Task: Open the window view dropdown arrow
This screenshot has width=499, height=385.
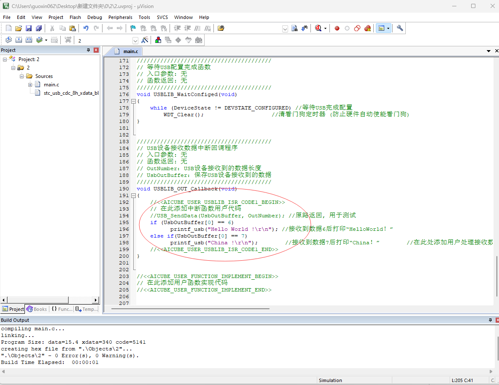Action: pyautogui.click(x=388, y=29)
